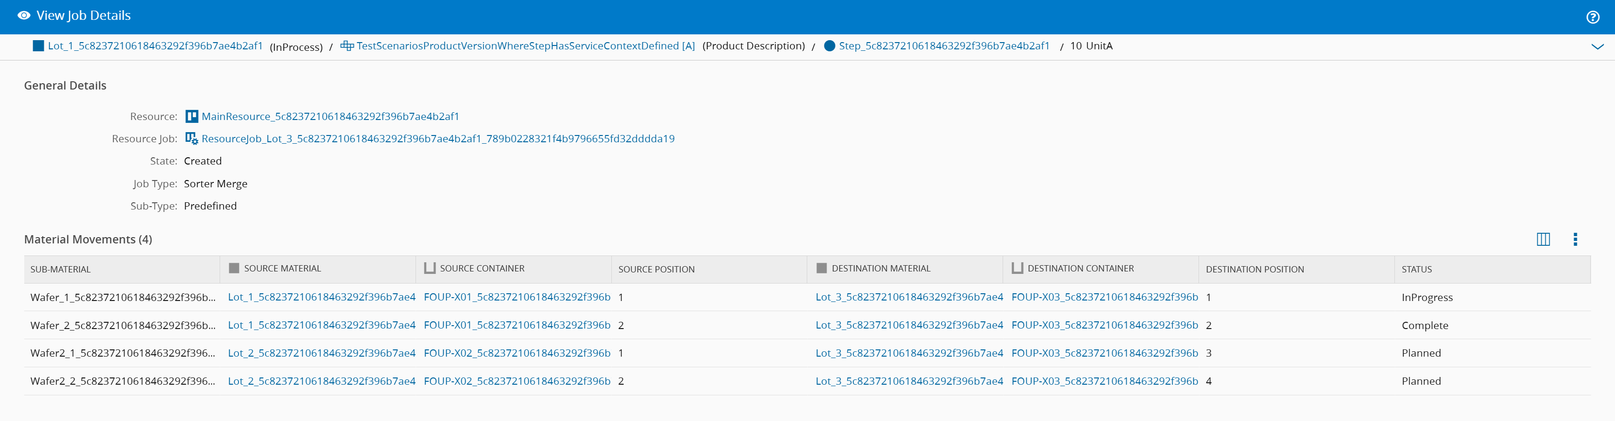The width and height of the screenshot is (1615, 421).
Task: Open the Step breadcrumb link
Action: (943, 45)
